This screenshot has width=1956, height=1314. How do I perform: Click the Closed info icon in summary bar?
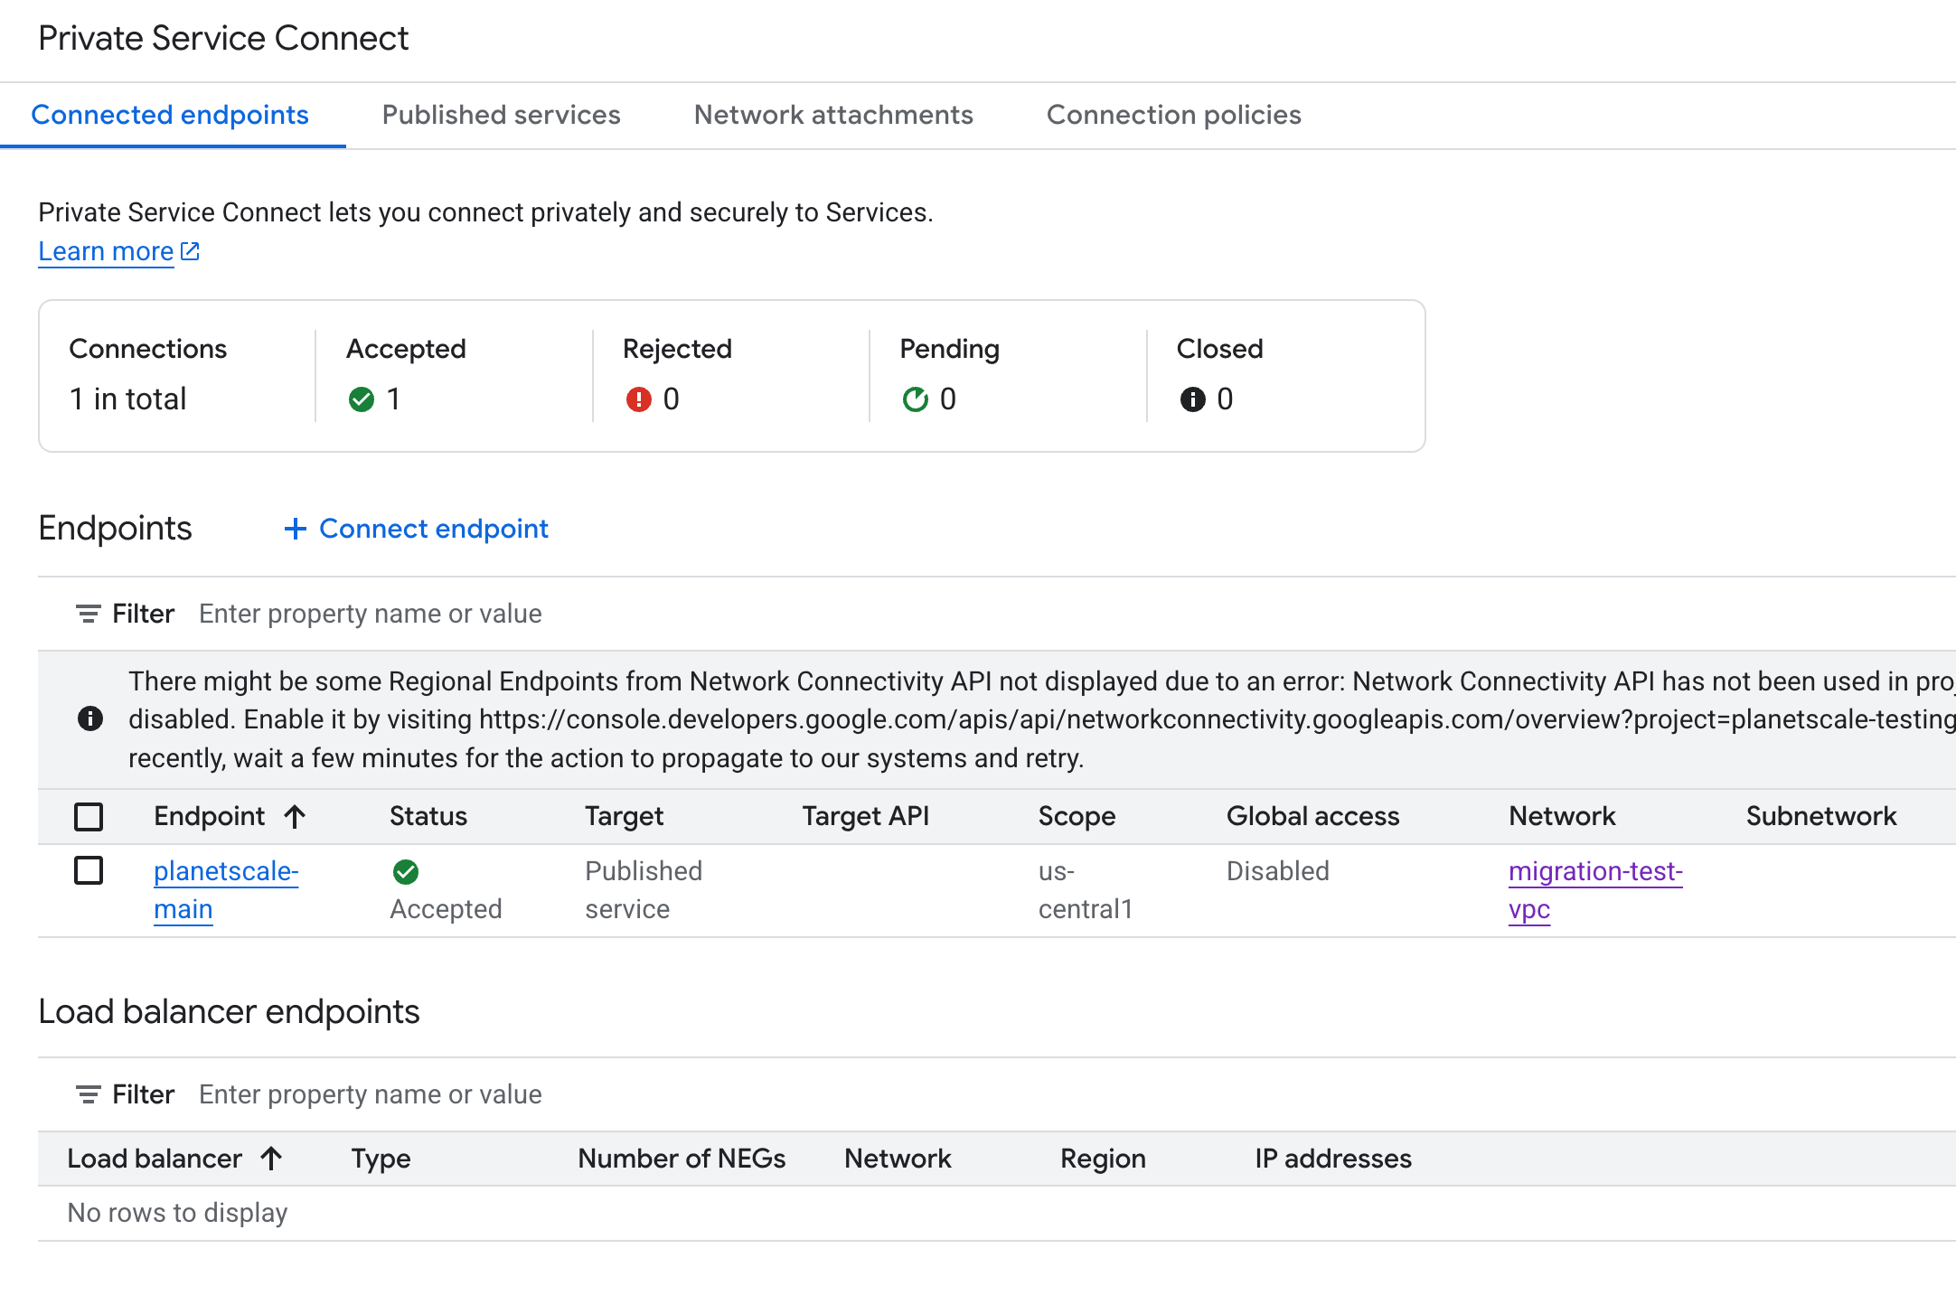tap(1194, 399)
